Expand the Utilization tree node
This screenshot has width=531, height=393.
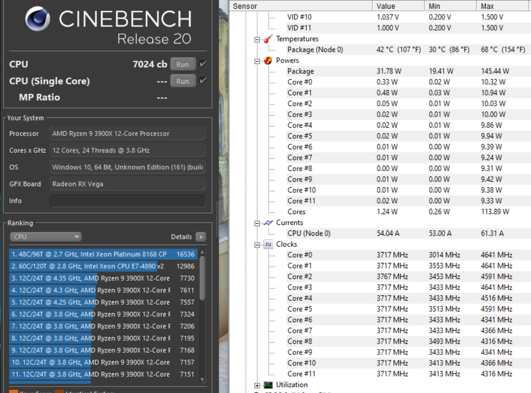257,385
